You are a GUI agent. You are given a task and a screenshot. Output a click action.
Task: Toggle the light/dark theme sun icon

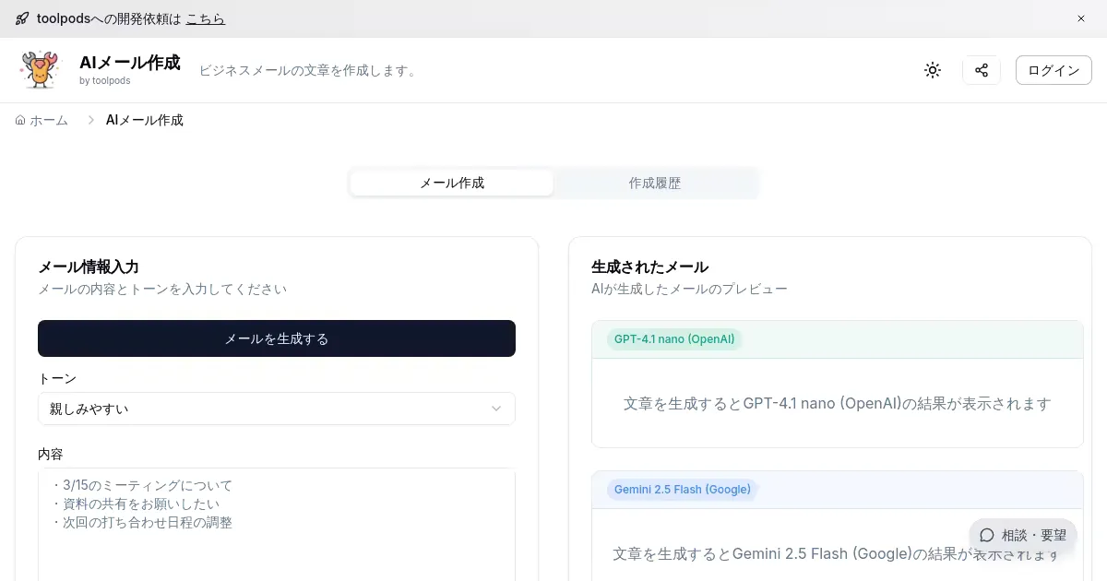(933, 70)
